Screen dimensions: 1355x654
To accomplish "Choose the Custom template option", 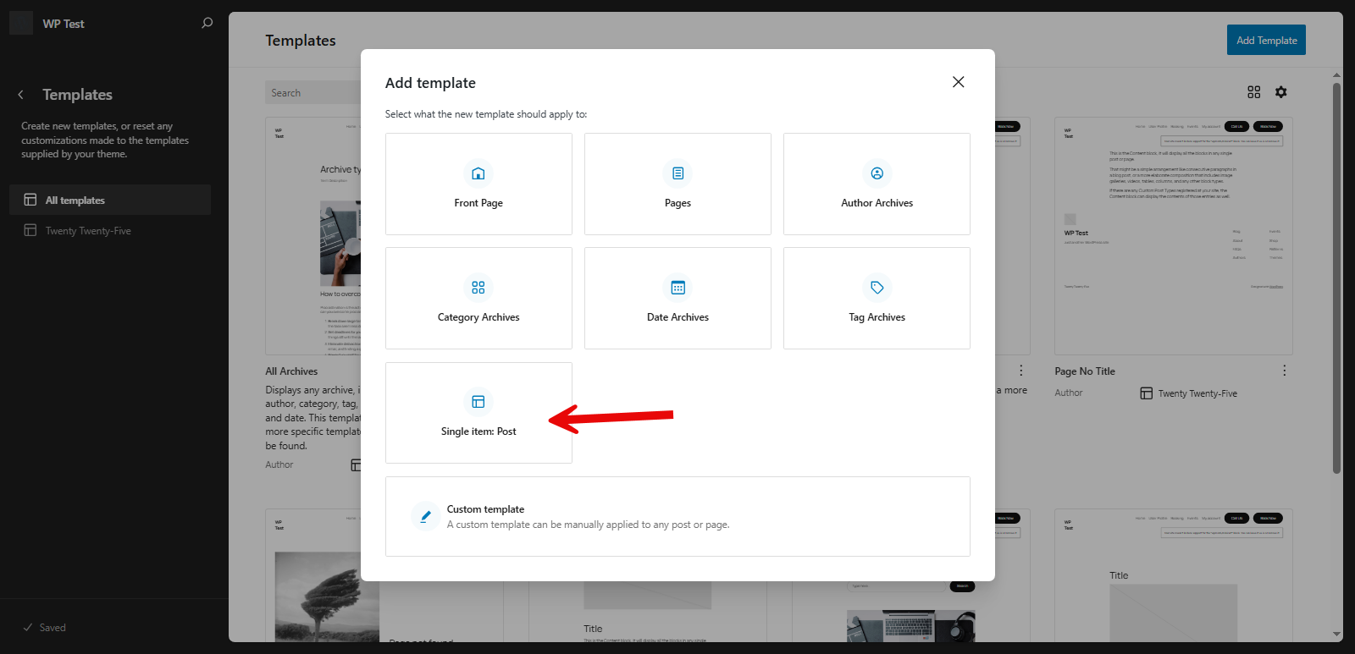I will pyautogui.click(x=677, y=516).
